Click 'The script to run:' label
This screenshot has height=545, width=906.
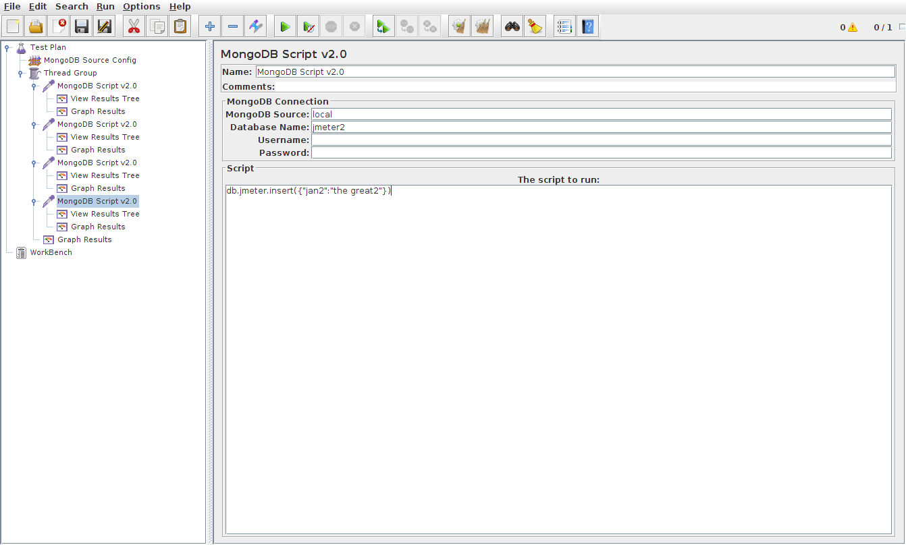point(558,179)
